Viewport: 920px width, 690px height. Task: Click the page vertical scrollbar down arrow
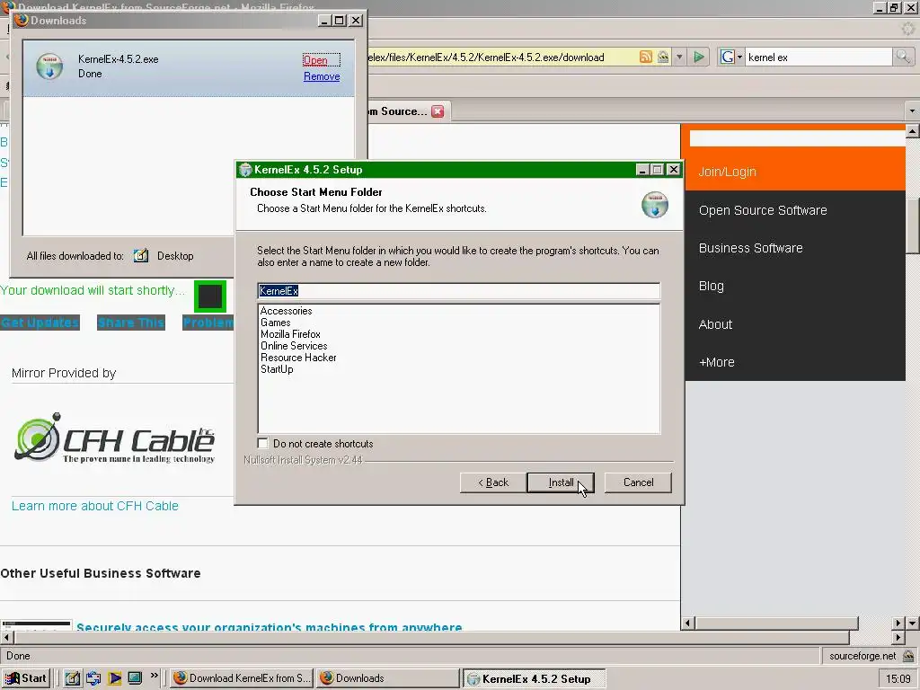913,623
